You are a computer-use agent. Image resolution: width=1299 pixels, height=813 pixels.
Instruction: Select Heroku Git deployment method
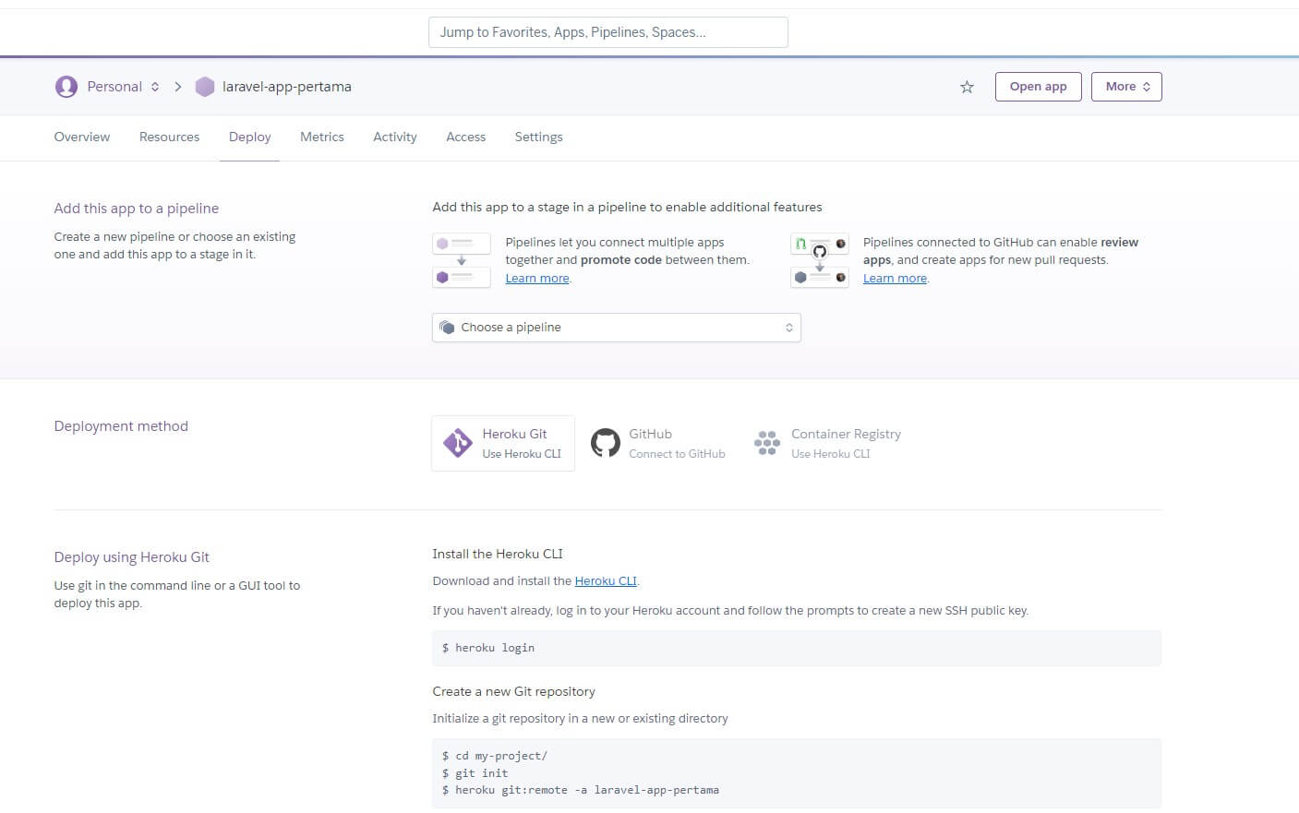503,443
